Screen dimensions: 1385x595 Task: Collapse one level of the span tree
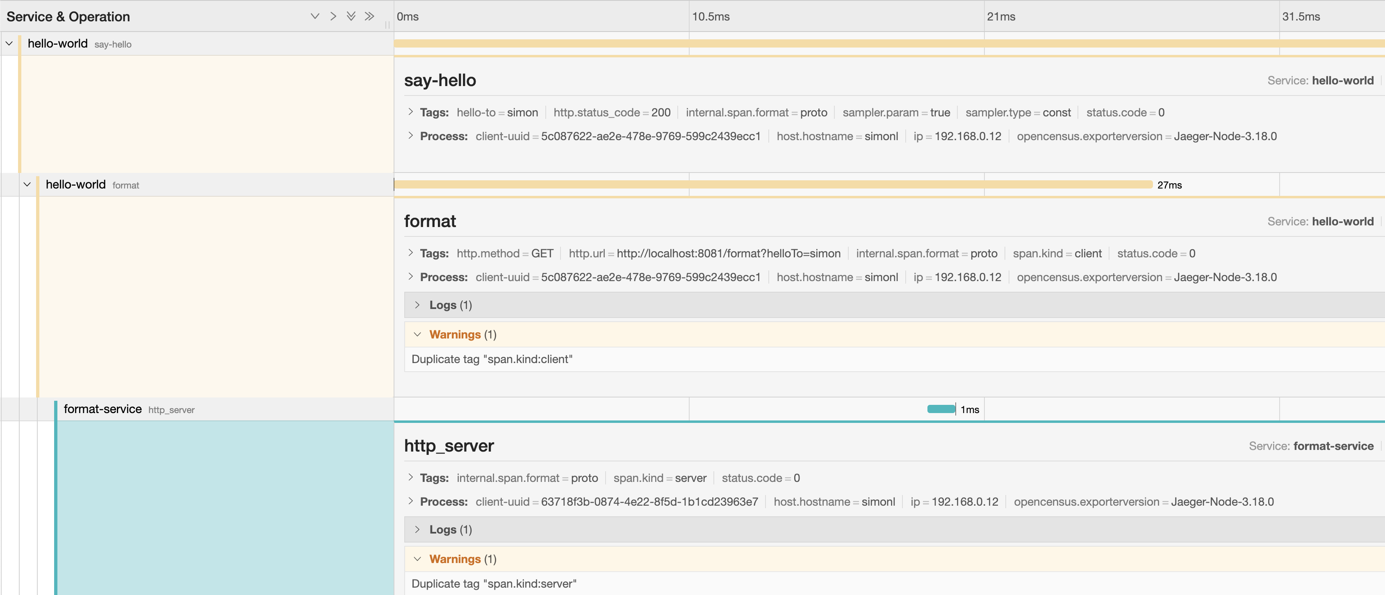tap(315, 16)
